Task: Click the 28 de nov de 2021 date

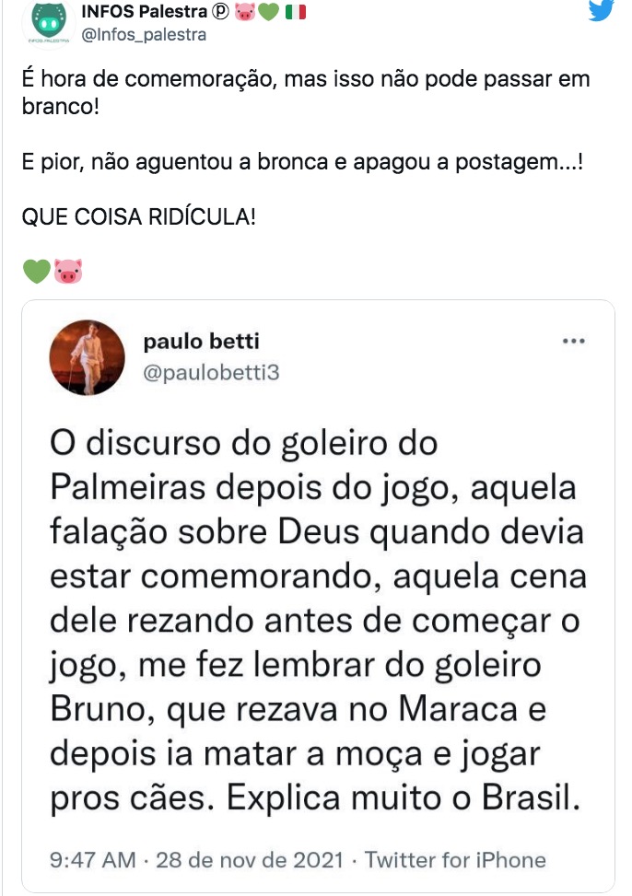Action: pos(251,860)
